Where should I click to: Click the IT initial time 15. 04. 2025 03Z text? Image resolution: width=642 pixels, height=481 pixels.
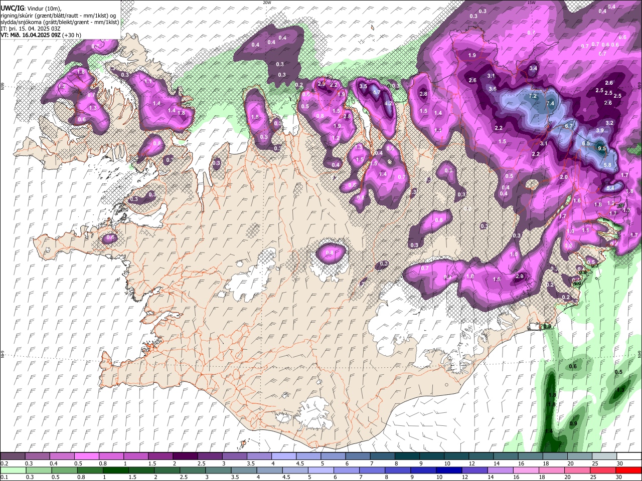[x=30, y=29]
